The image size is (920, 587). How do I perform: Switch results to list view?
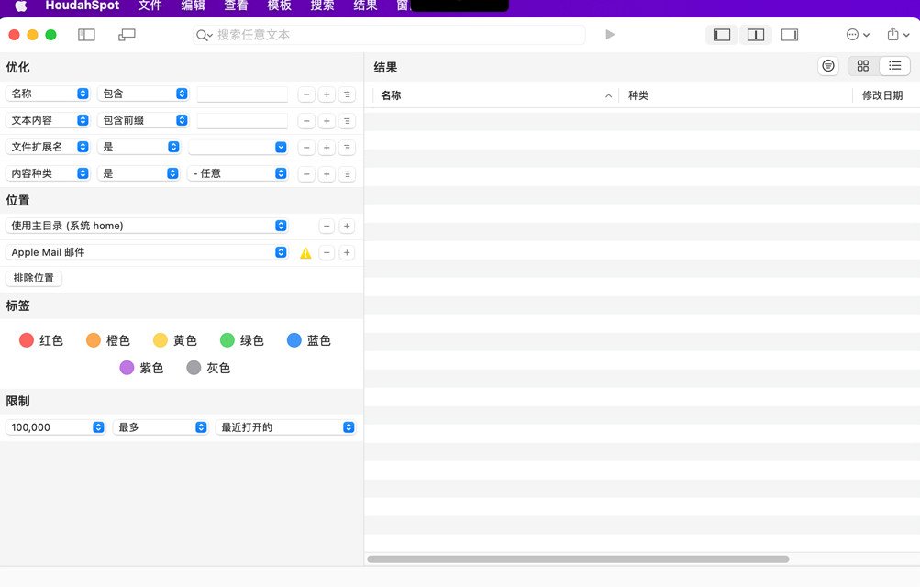[x=894, y=66]
